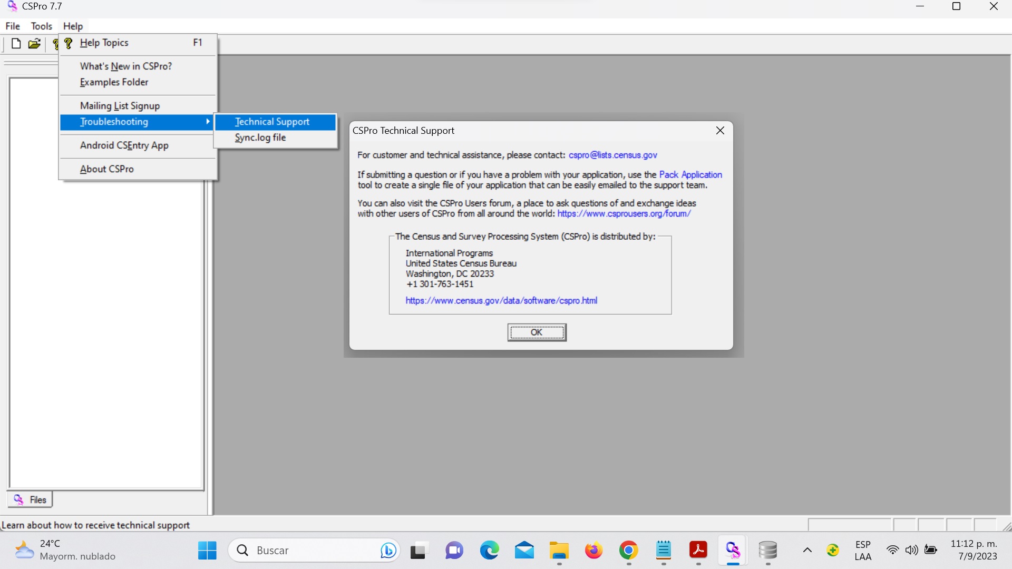Open File Explorer from taskbar

coord(559,551)
